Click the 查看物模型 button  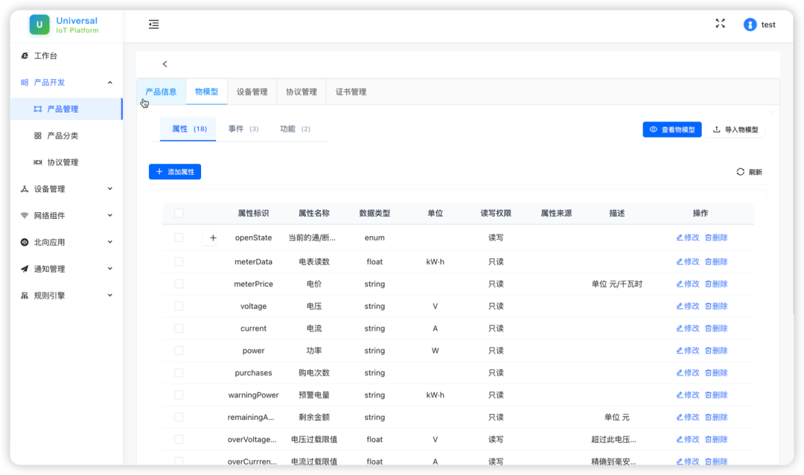pyautogui.click(x=671, y=130)
